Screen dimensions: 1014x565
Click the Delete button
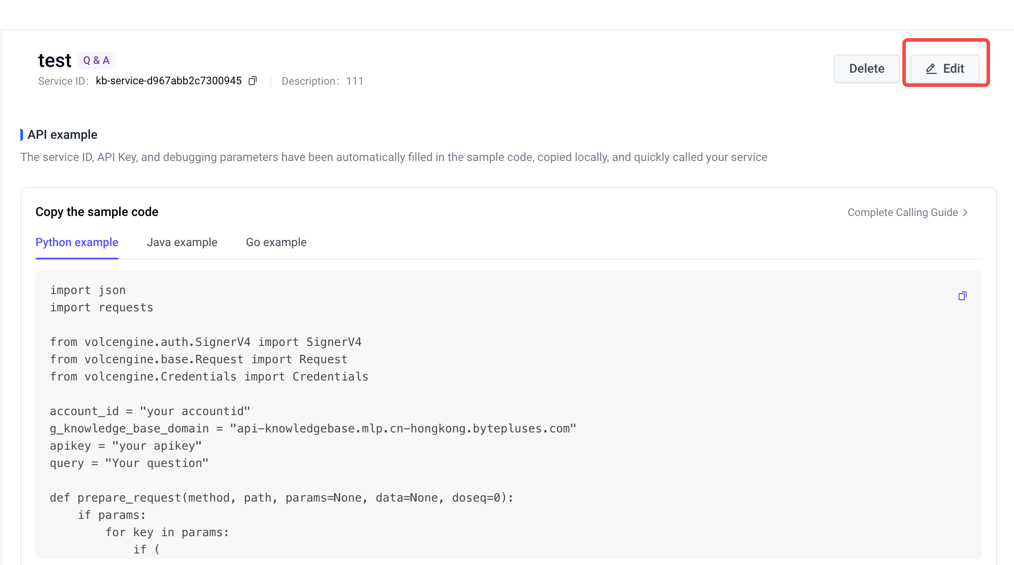pyautogui.click(x=866, y=69)
